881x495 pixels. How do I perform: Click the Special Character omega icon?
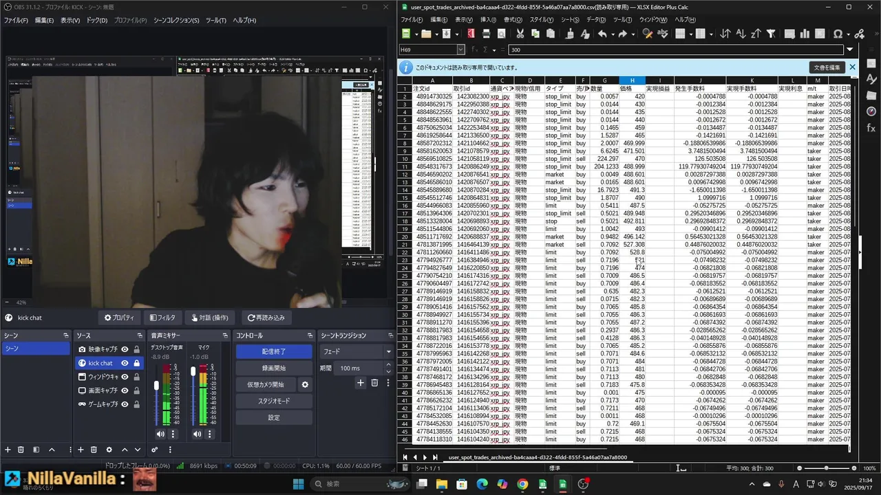coord(838,34)
